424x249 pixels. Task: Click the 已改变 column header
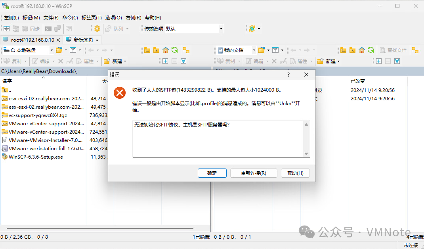(378, 81)
